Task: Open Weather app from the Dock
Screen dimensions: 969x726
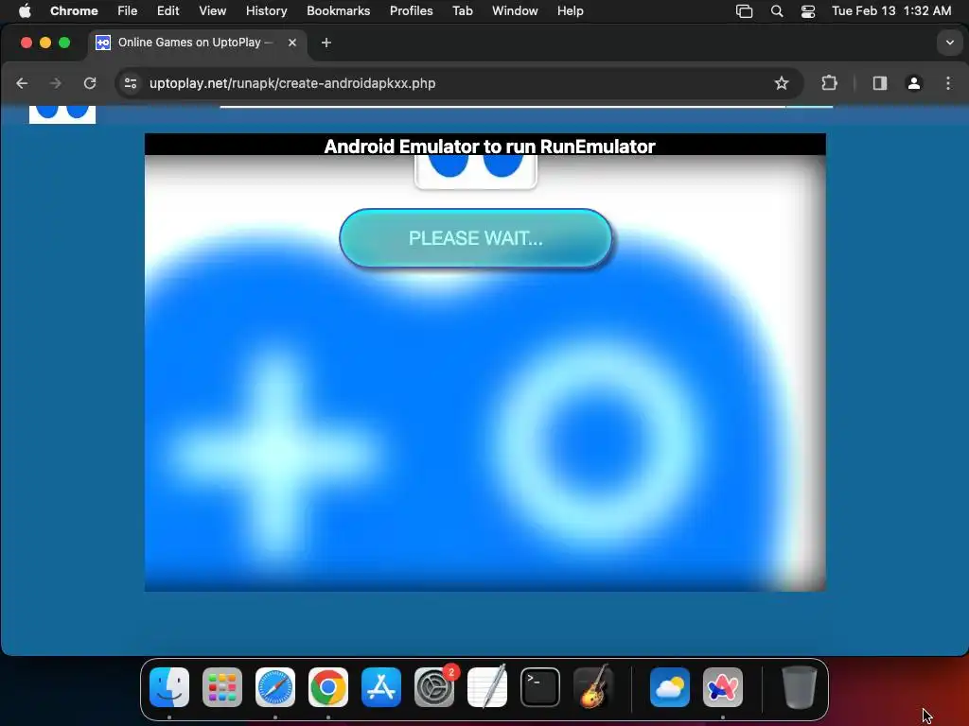Action: coord(670,687)
